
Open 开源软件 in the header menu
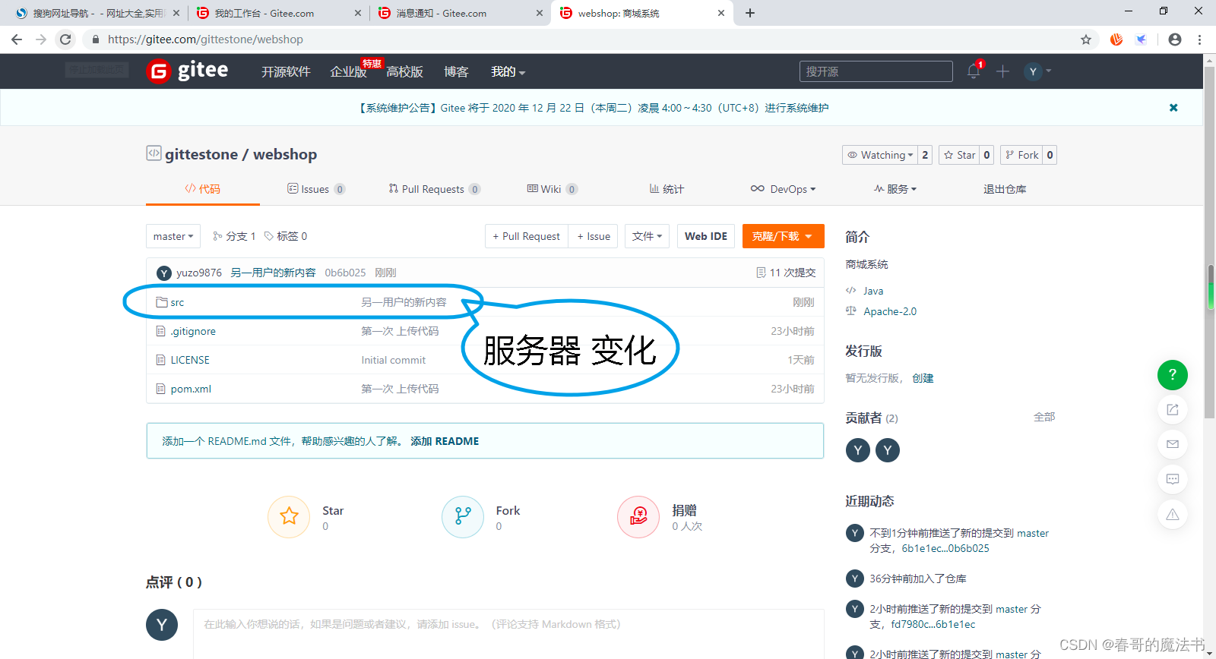[286, 71]
